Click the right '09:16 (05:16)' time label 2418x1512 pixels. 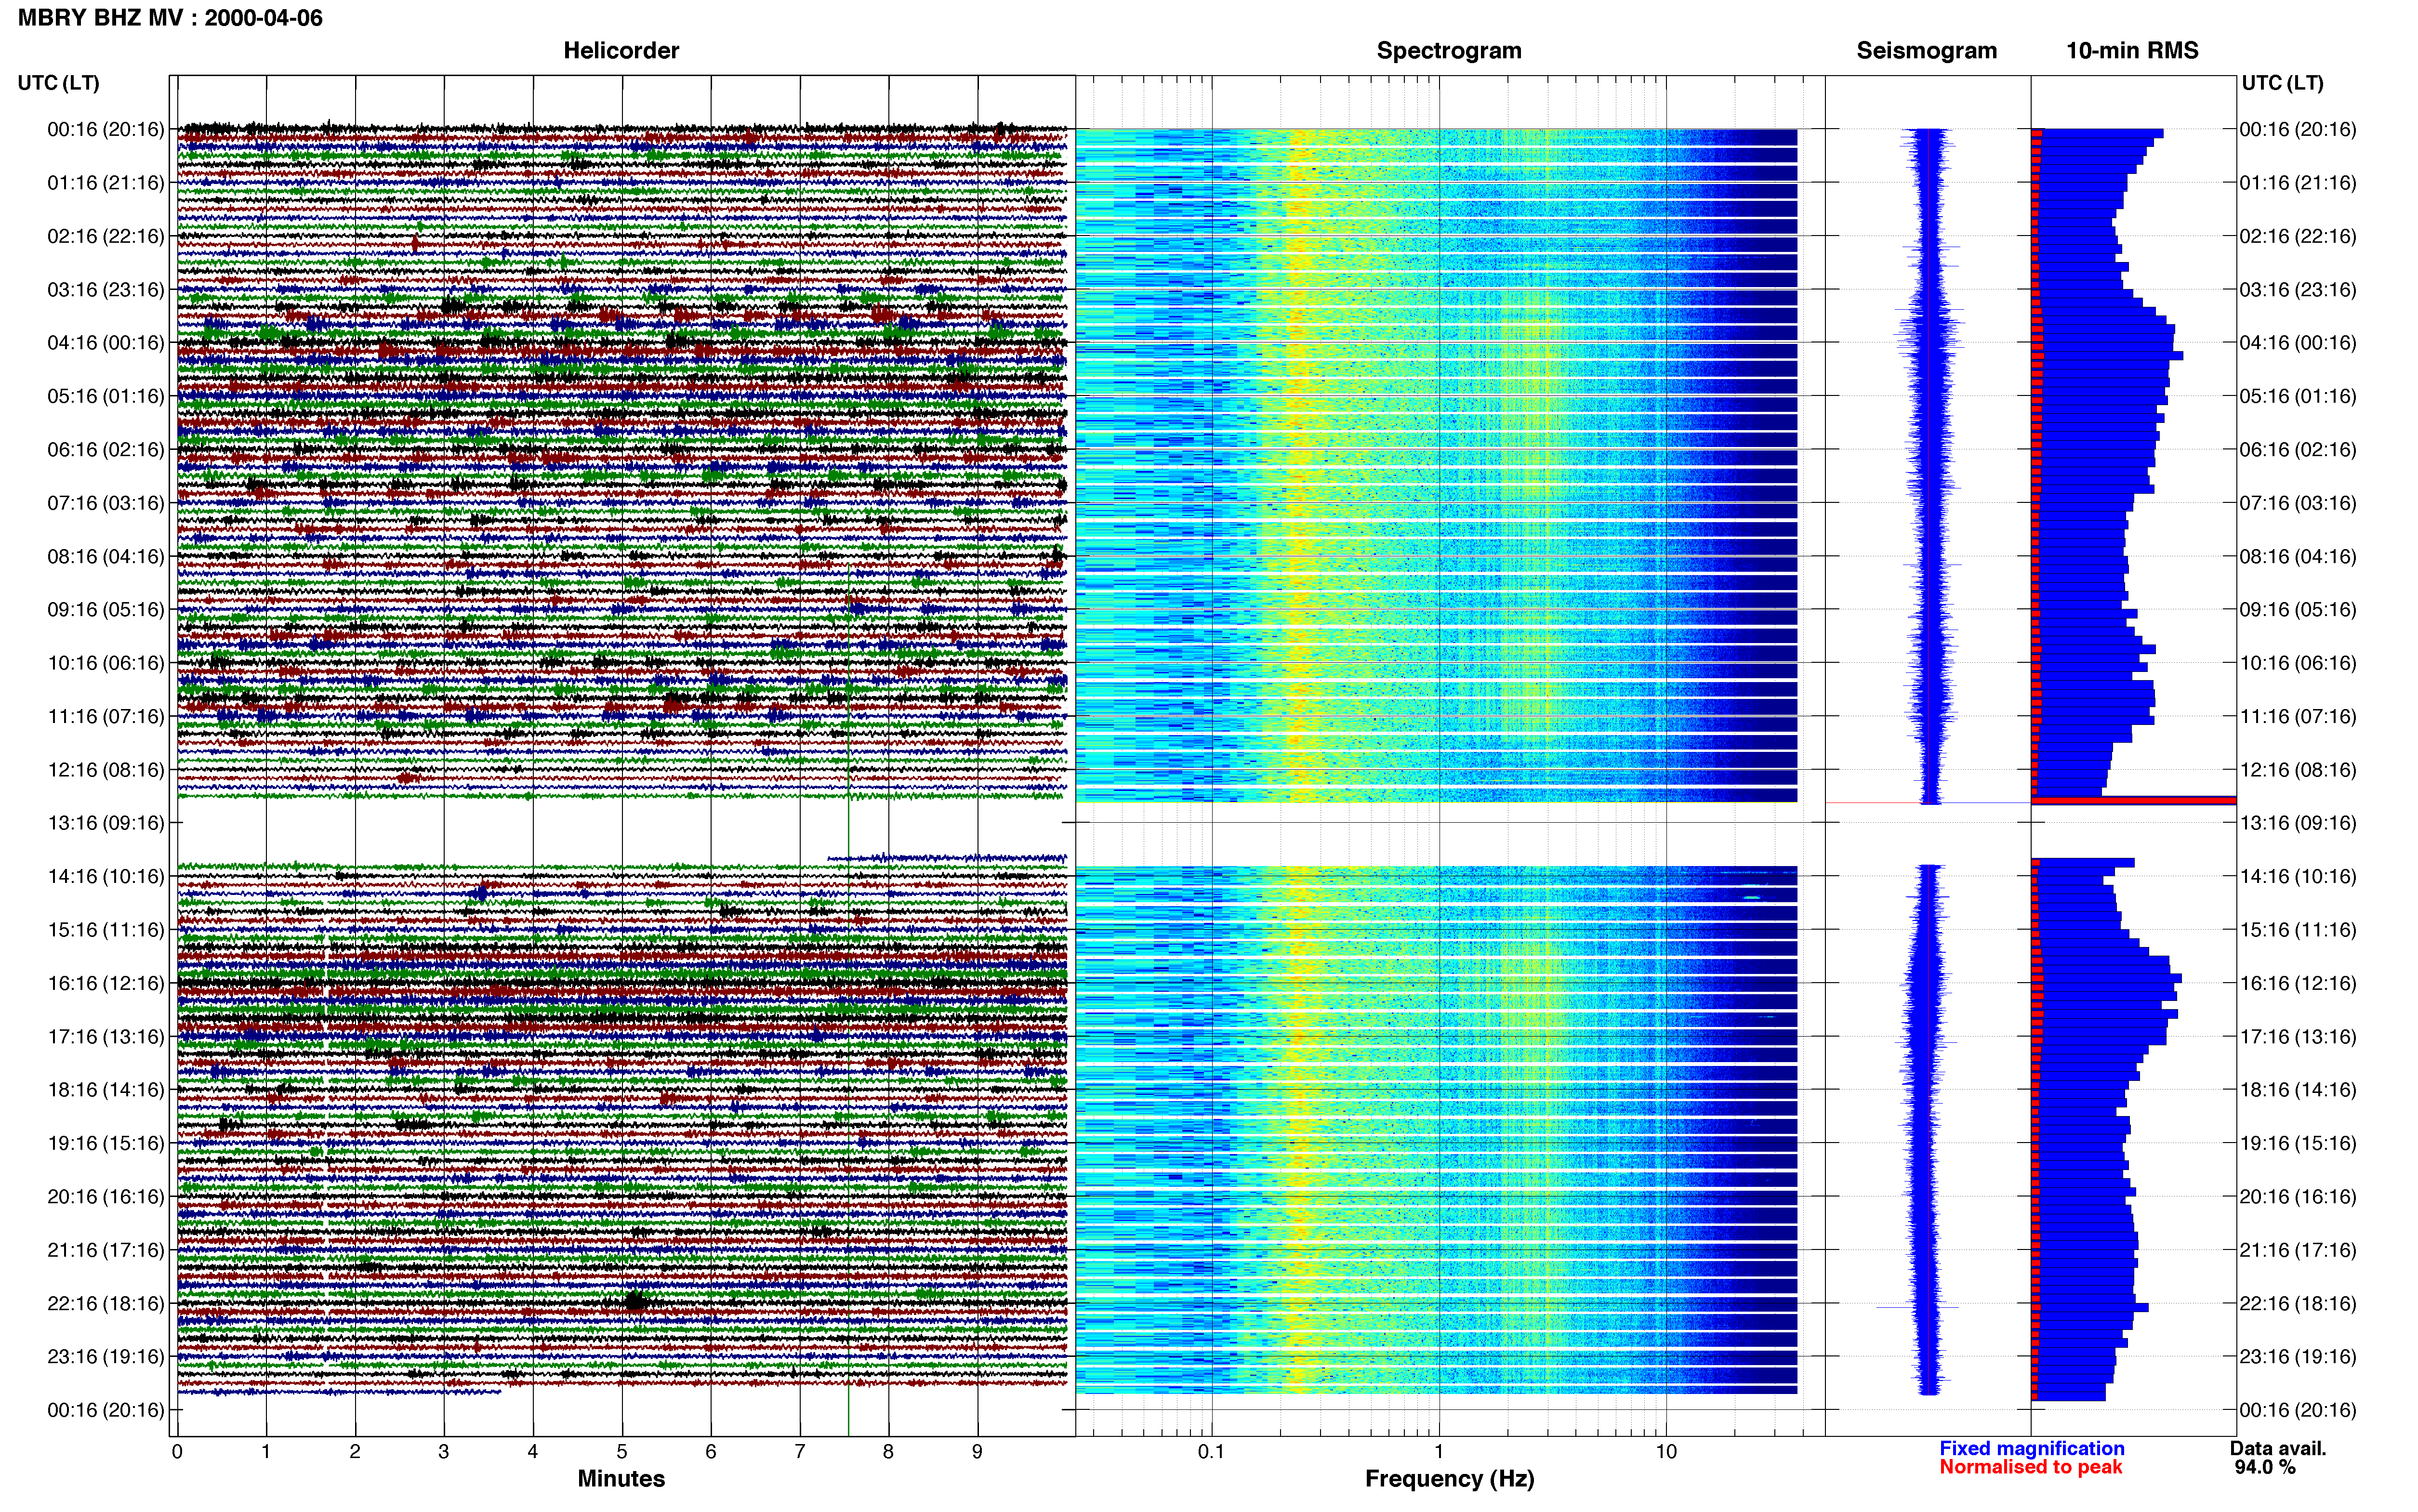point(2298,610)
